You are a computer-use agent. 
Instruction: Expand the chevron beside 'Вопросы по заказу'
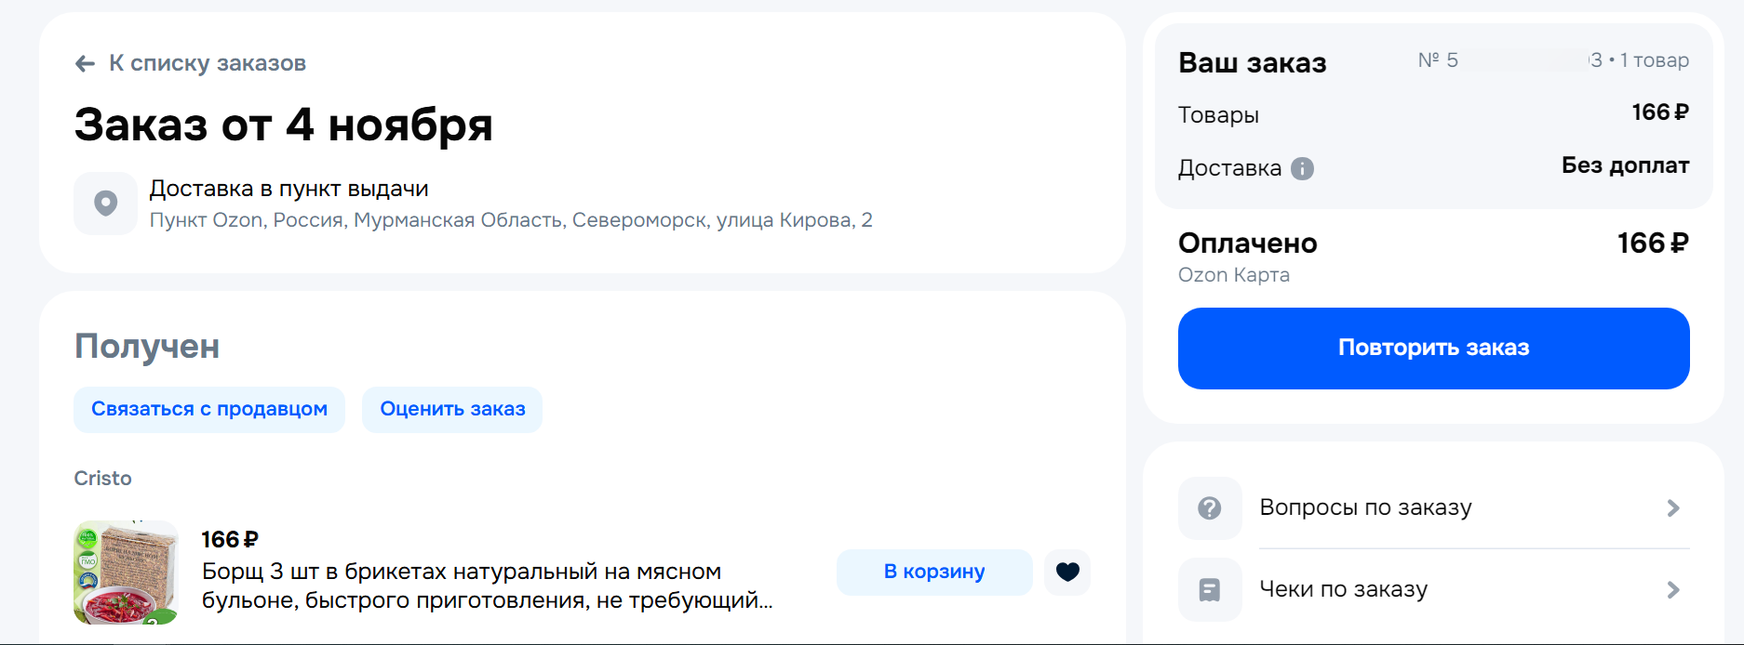[1673, 508]
